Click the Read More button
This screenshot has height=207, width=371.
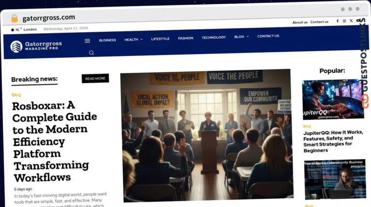pos(95,79)
